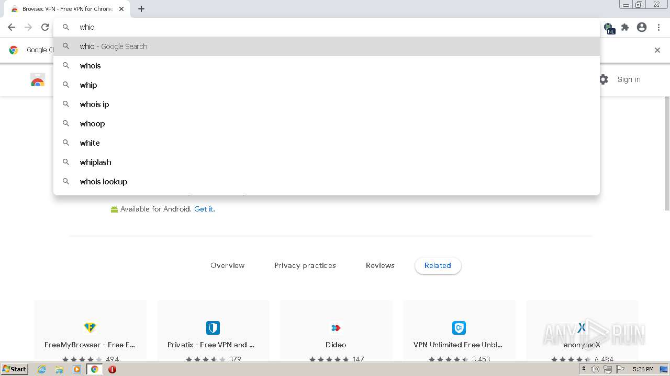Sign in to Chrome Web Store
This screenshot has width=670, height=376.
coord(629,79)
